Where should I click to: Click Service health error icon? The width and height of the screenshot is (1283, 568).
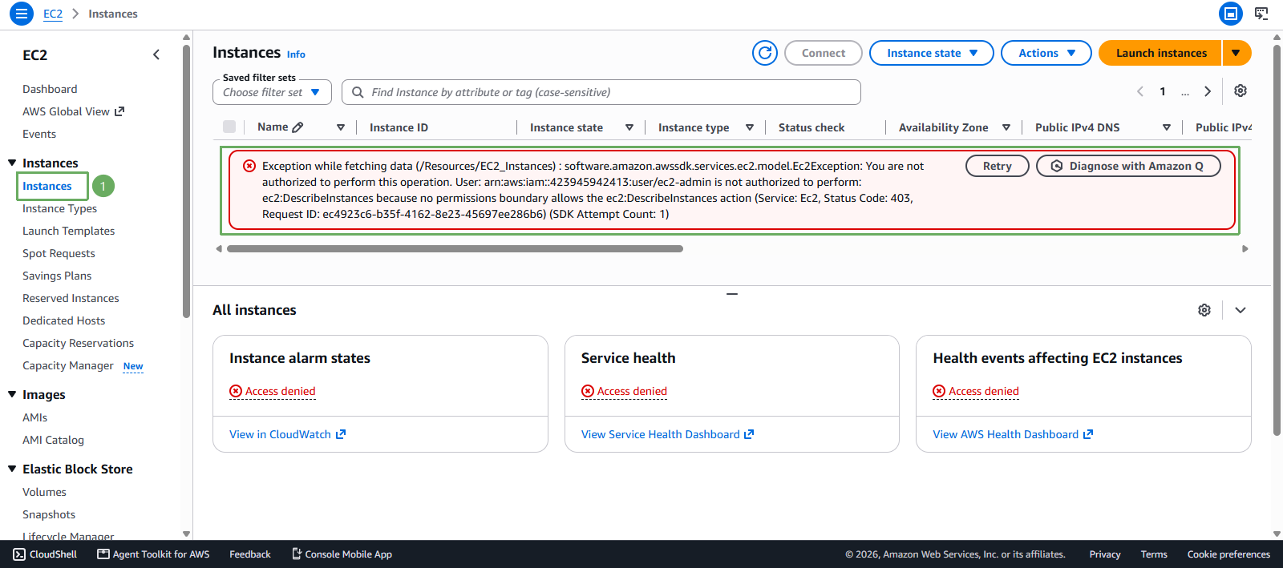click(x=588, y=391)
